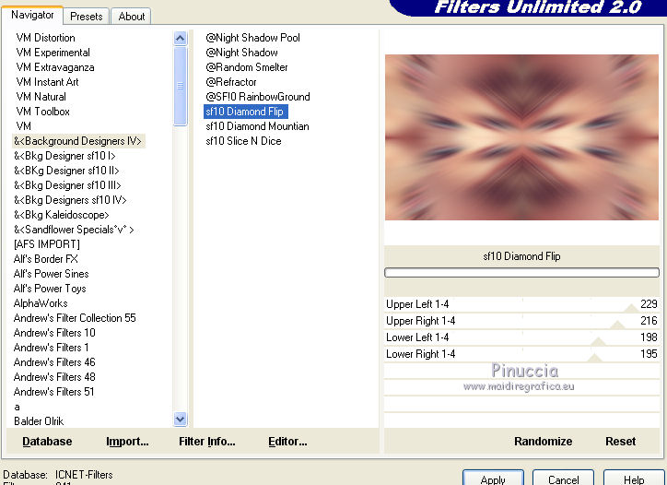Screen dimensions: 667x485
Task: Click the Upper Left value 229
Action: point(649,304)
